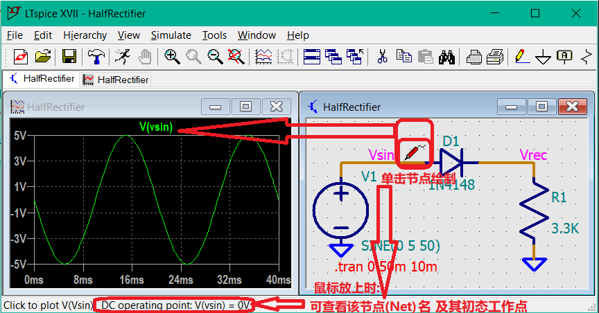Image resolution: width=599 pixels, height=313 pixels.
Task: Click the binoculars Find icon
Action: tap(446, 57)
